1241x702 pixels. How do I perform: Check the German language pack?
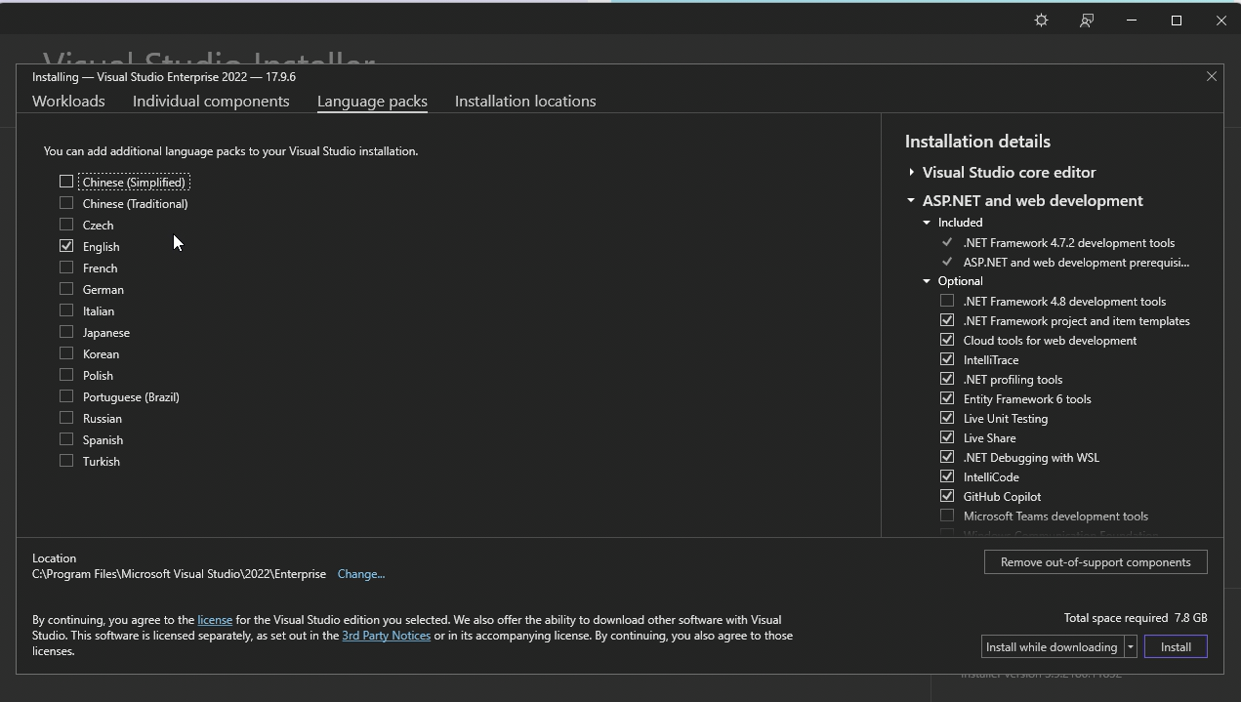click(66, 289)
